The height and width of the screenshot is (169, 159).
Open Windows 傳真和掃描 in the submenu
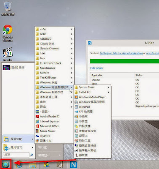(92, 102)
